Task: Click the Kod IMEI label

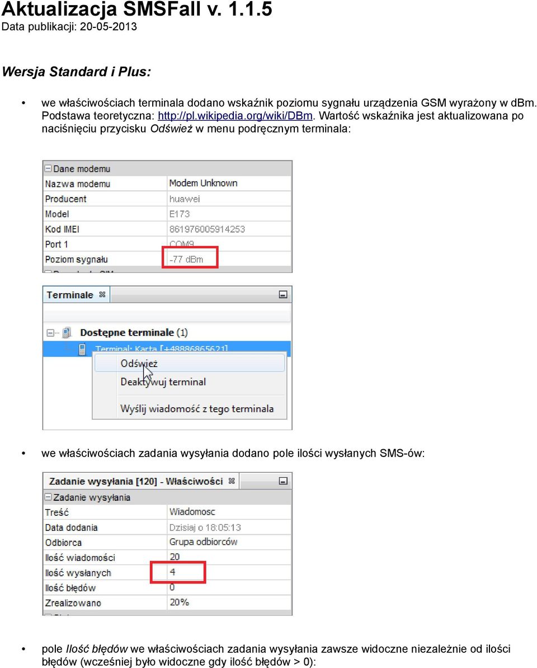Action: (62, 229)
